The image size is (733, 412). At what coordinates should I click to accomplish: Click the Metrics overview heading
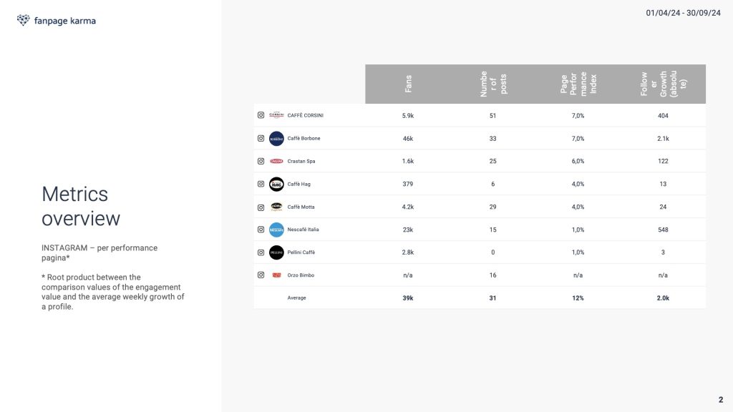click(81, 206)
